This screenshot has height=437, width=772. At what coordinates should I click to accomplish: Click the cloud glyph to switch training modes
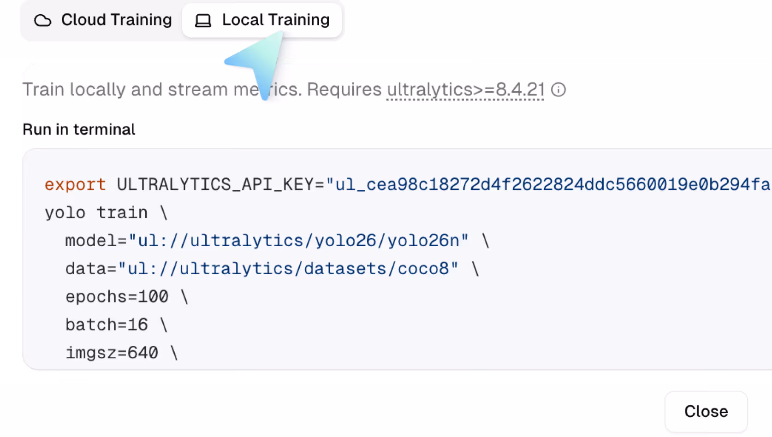point(42,20)
